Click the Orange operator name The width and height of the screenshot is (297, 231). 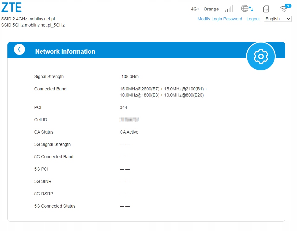click(211, 9)
